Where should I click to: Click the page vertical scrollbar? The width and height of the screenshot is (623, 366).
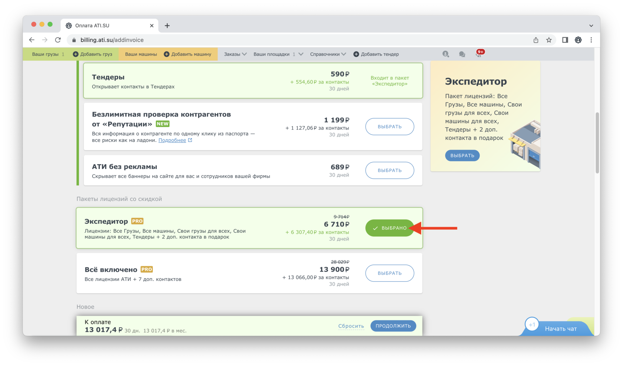click(x=597, y=143)
